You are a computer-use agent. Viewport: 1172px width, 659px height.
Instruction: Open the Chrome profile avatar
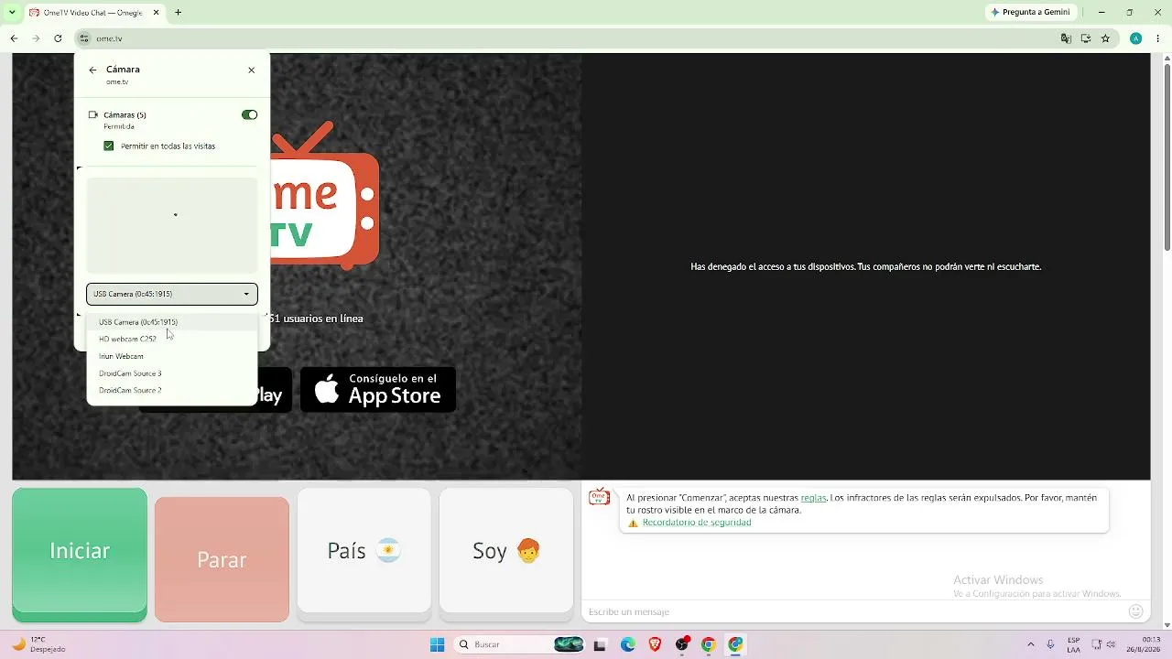[1135, 38]
